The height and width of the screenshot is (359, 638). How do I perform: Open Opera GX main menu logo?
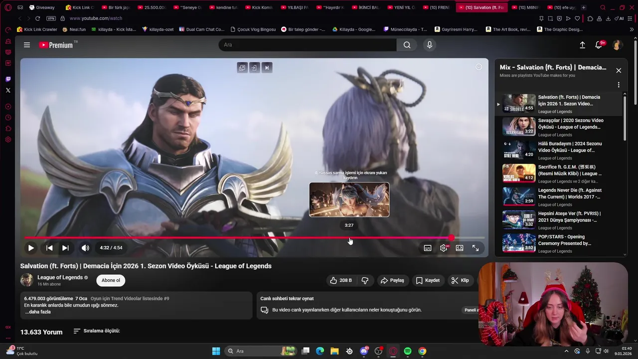[x=8, y=7]
